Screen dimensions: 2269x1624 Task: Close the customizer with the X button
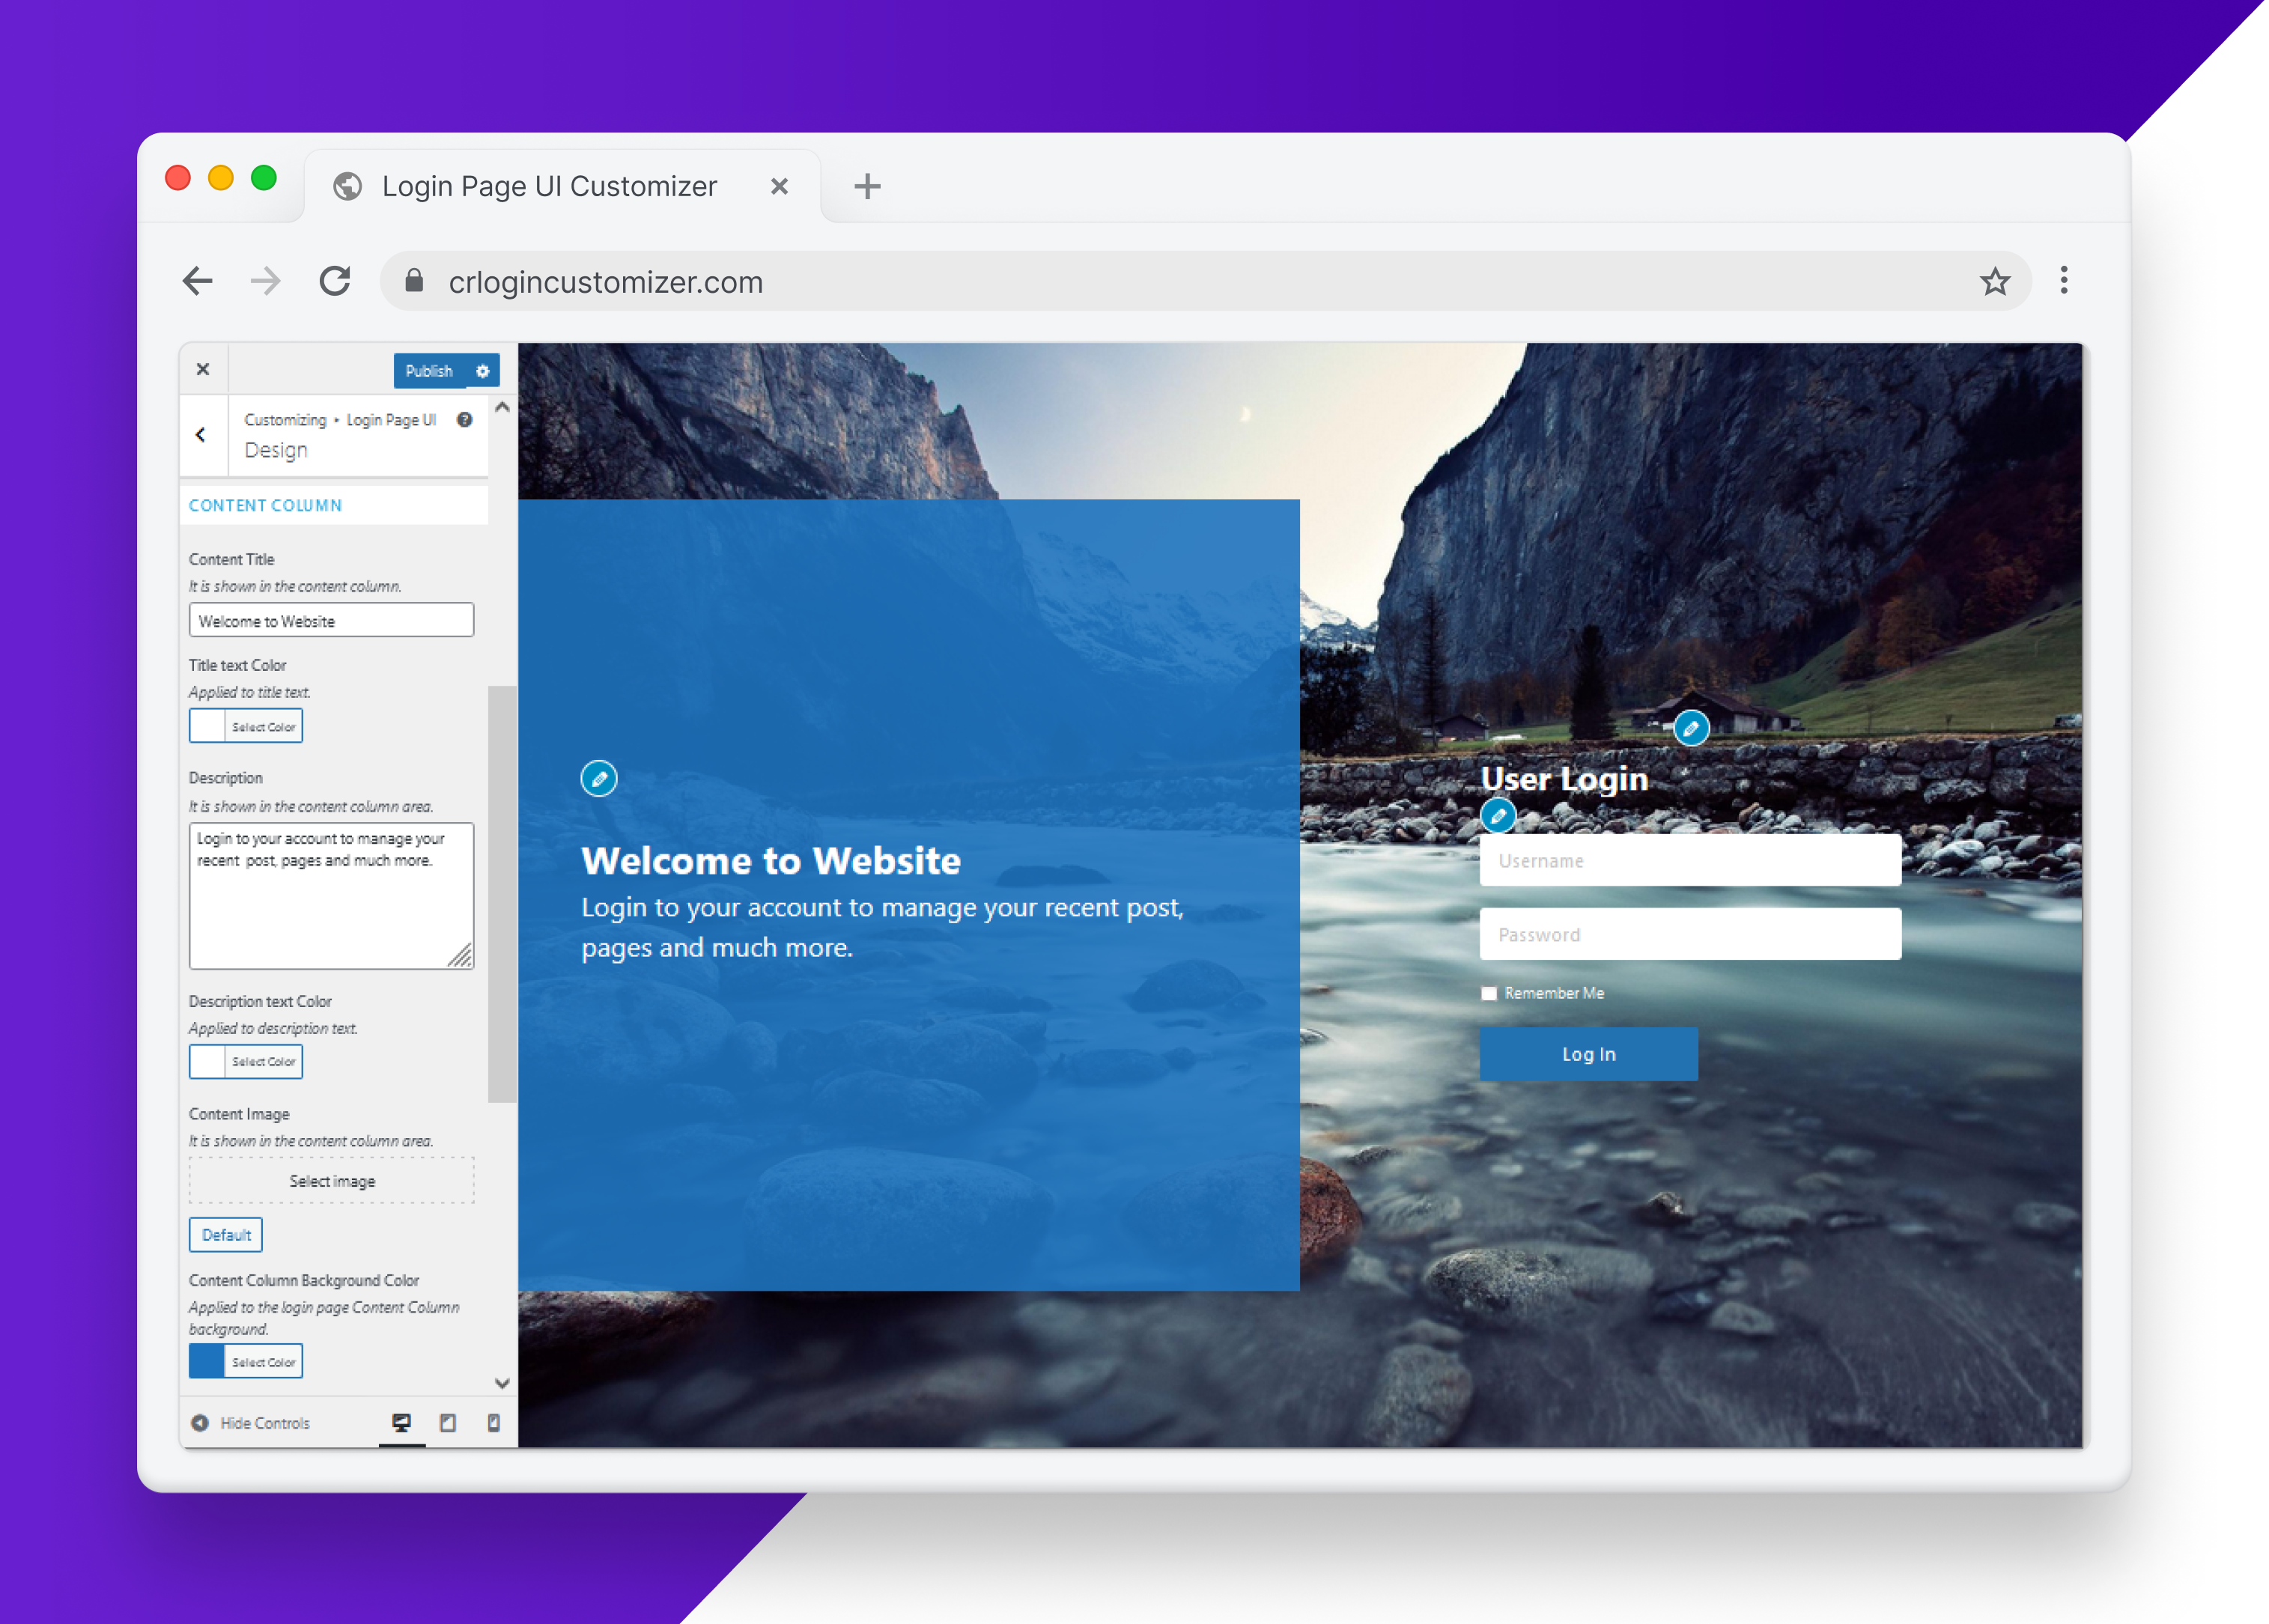(203, 369)
